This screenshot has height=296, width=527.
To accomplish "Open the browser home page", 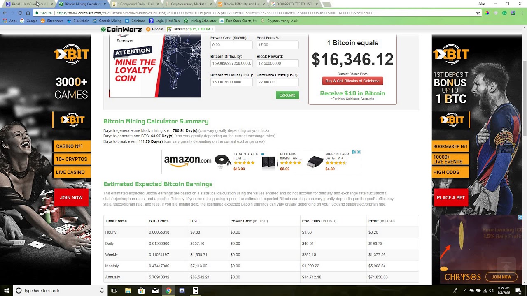I will coord(28,13).
